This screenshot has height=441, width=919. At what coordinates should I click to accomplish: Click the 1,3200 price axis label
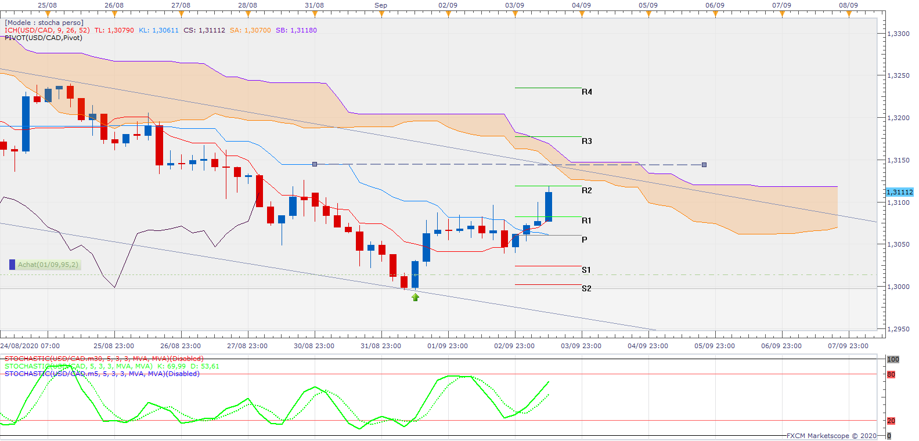click(x=899, y=118)
